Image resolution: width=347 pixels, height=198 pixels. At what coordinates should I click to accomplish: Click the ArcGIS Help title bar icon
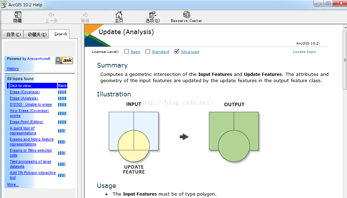coord(4,5)
